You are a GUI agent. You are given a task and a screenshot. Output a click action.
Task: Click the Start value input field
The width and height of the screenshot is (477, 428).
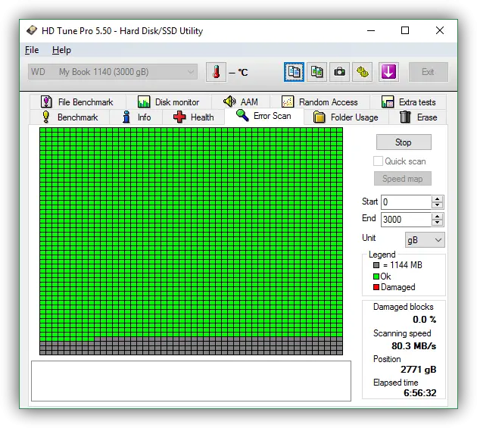point(406,202)
